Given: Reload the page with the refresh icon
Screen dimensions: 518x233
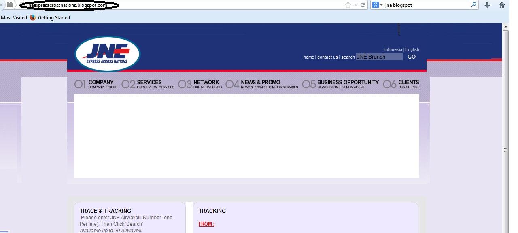Looking at the screenshot, I should [363, 5].
